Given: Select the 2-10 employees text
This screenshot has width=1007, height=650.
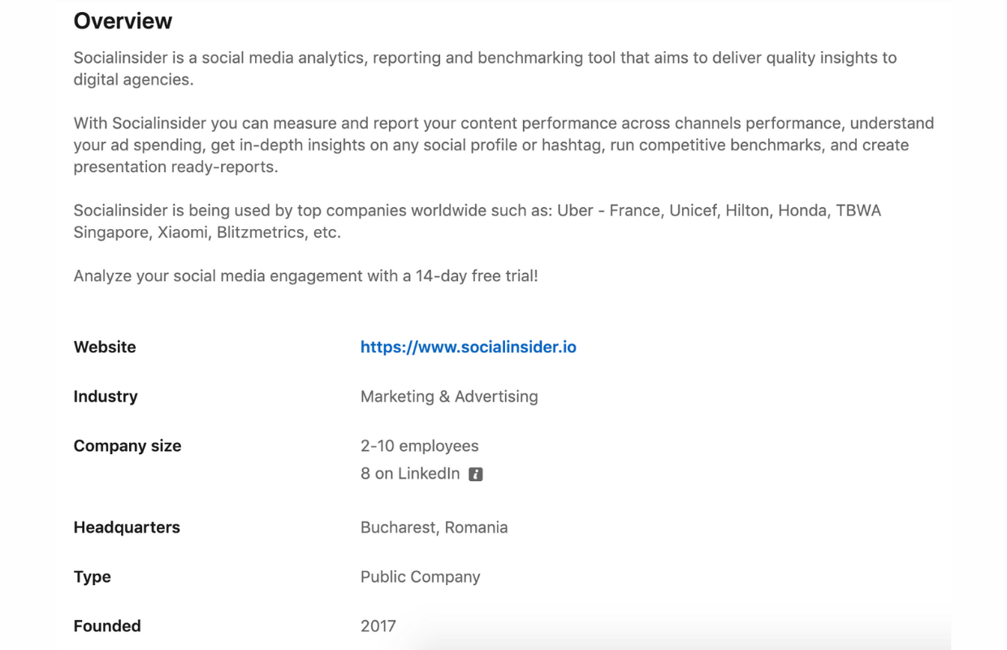Looking at the screenshot, I should [x=420, y=446].
